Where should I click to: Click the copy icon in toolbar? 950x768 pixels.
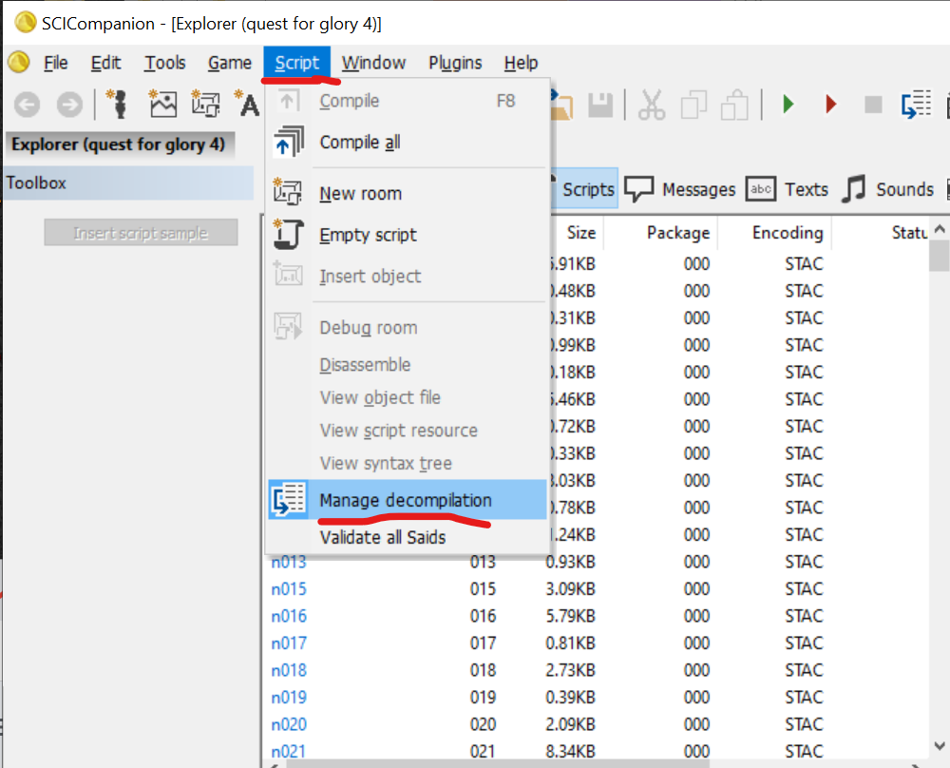(x=693, y=105)
